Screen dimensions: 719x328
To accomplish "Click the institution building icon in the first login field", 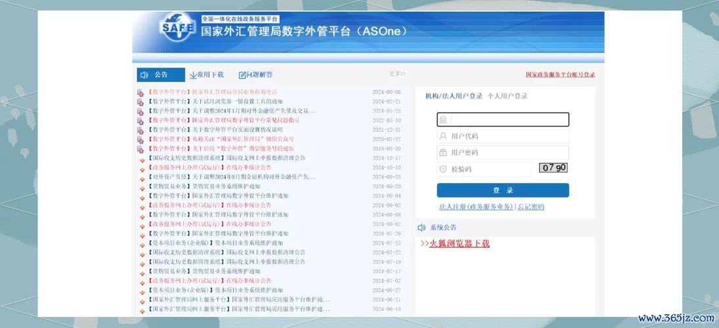I will pos(443,119).
